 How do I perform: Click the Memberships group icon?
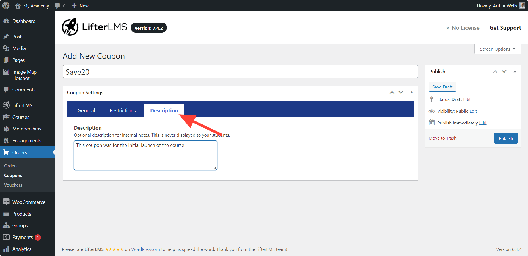pyautogui.click(x=6, y=129)
